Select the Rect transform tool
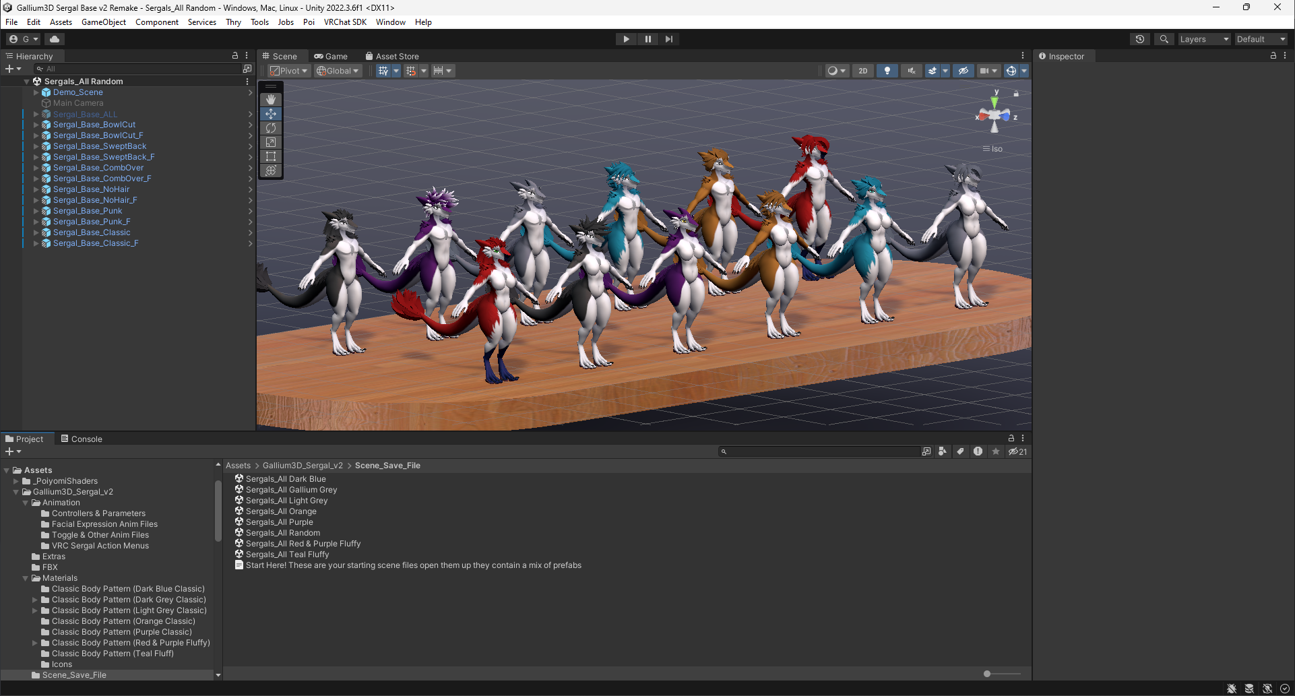The width and height of the screenshot is (1295, 696). [271, 156]
